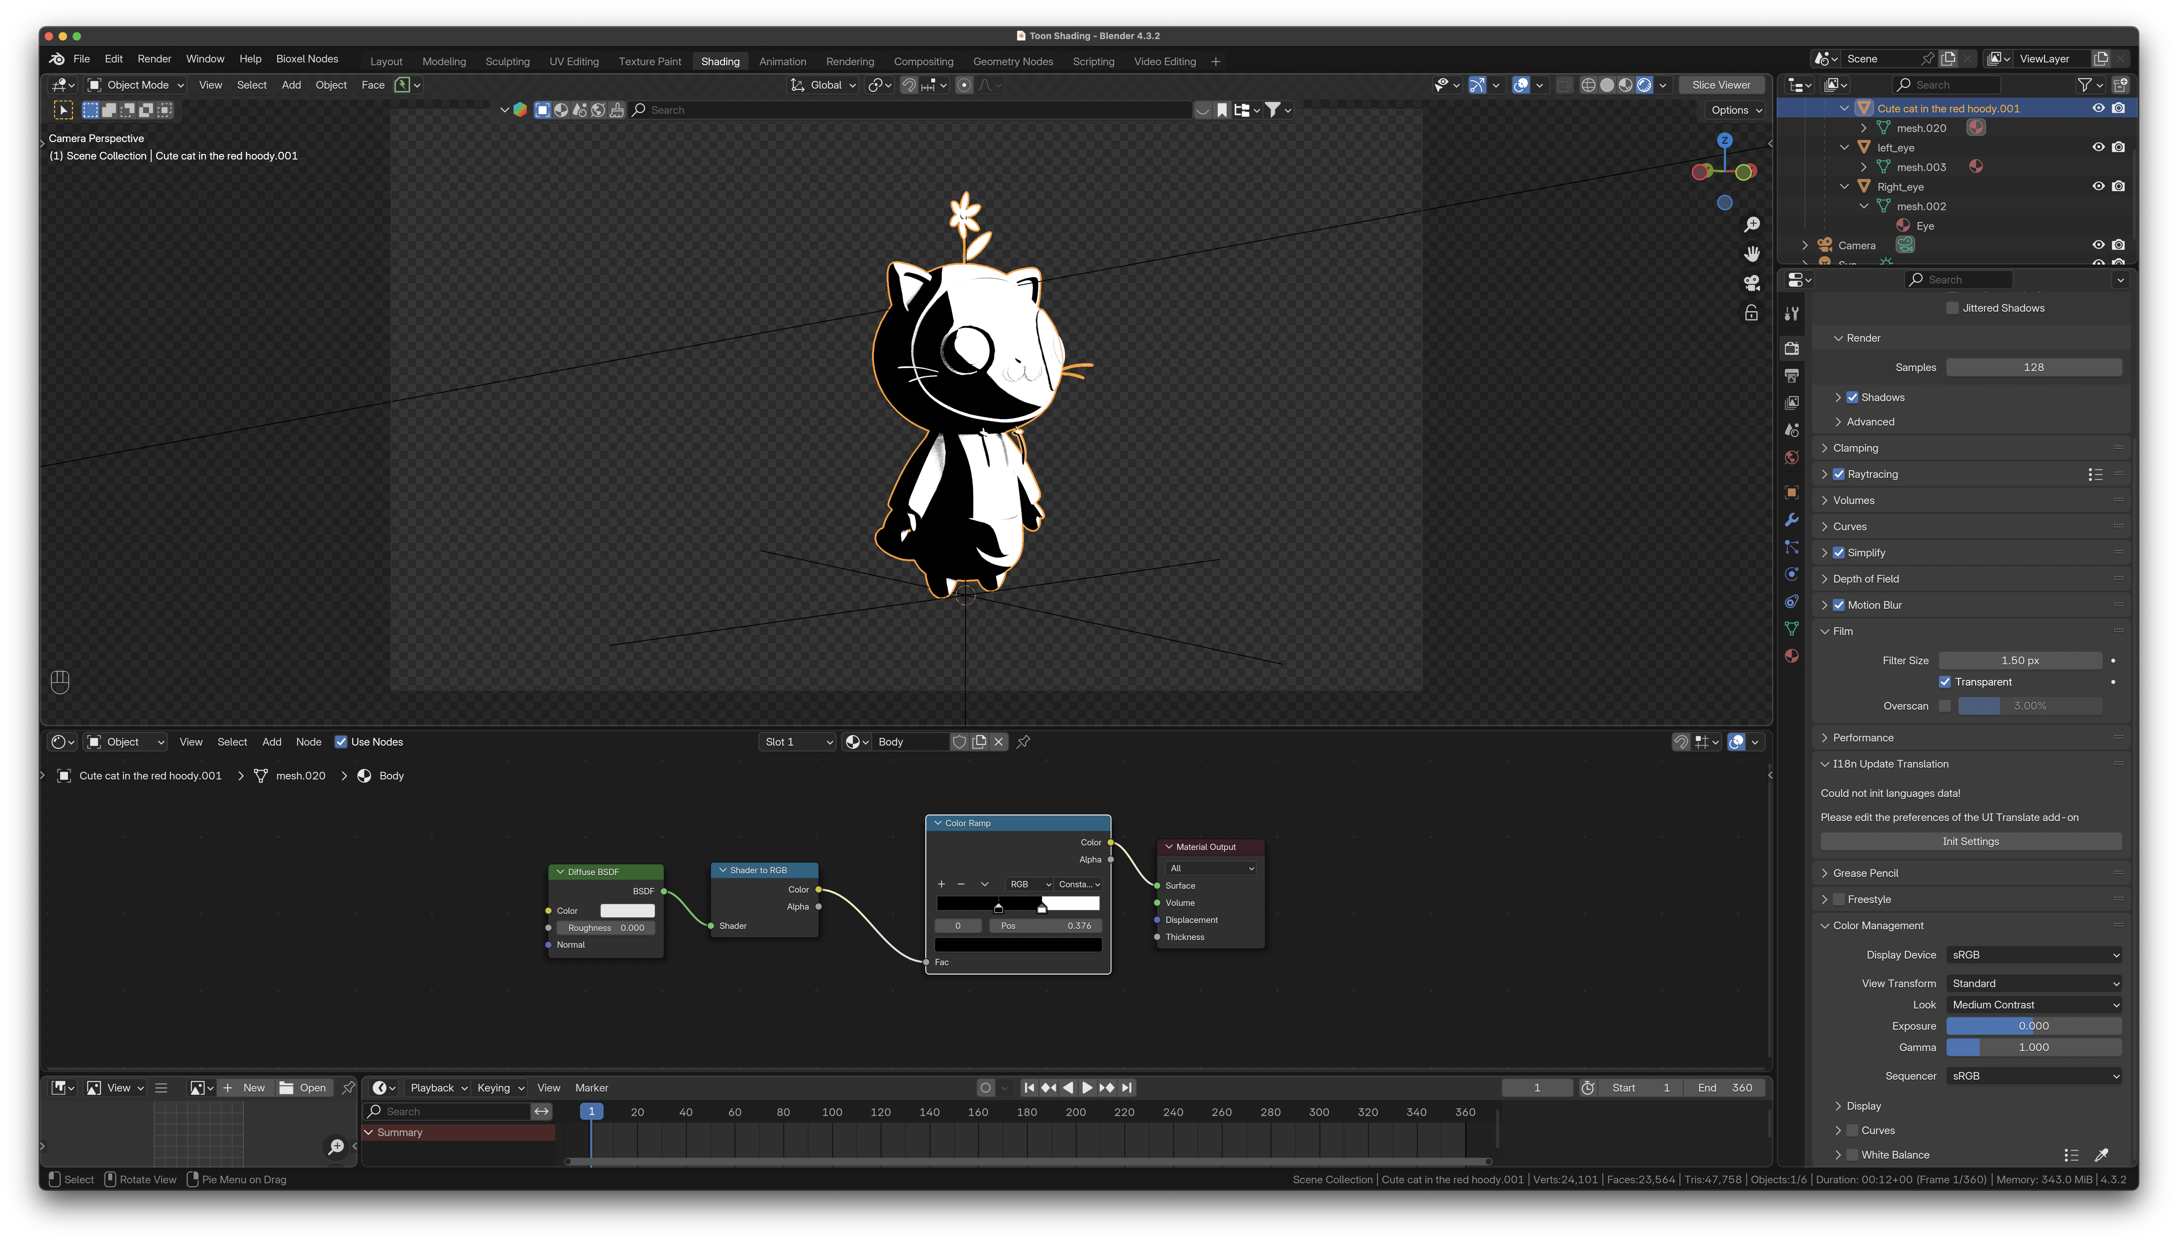Uncheck the Shadows checkbox
2178x1242 pixels.
[x=1852, y=398]
